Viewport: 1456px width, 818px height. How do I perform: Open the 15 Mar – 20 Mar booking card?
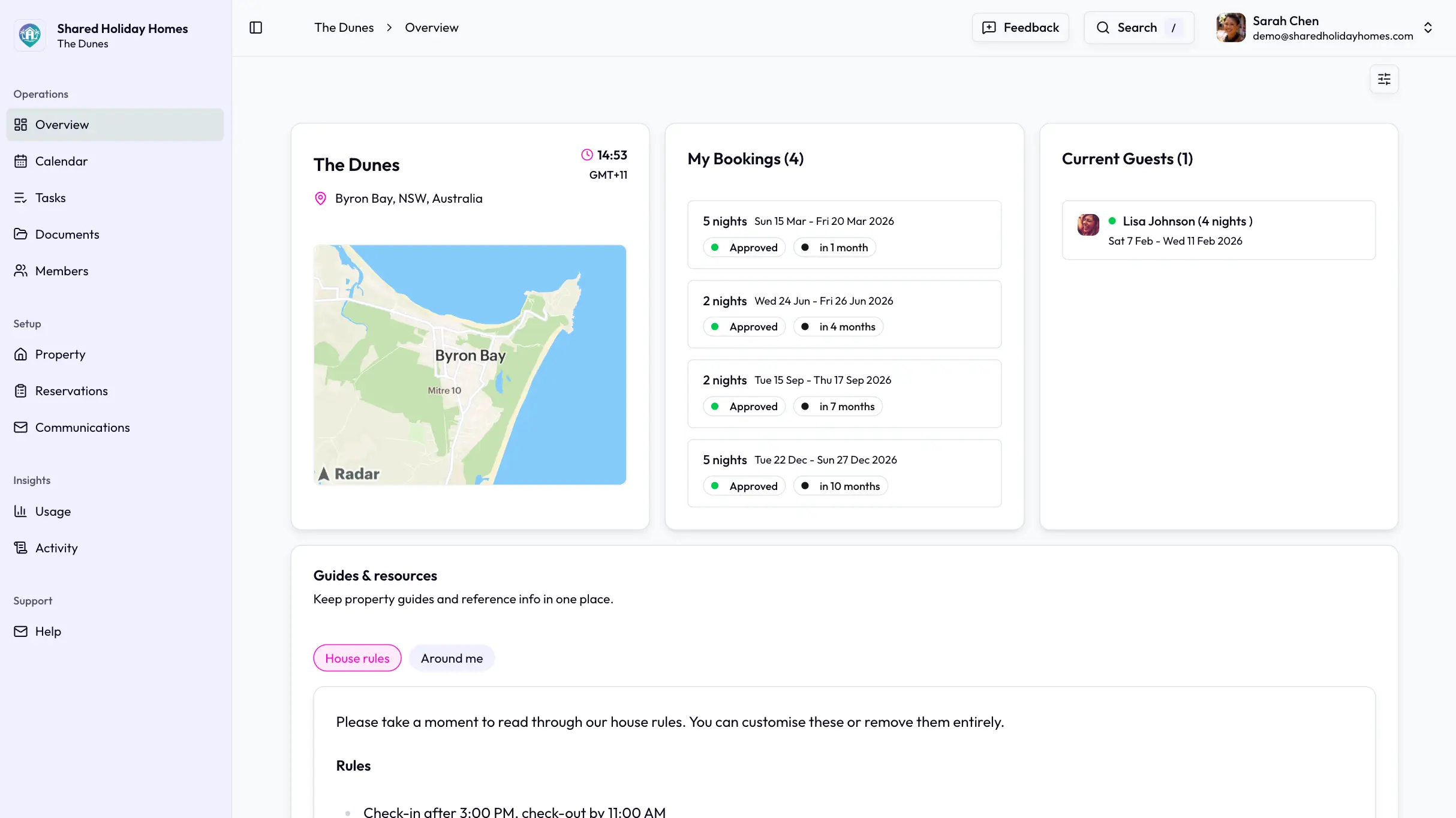844,234
